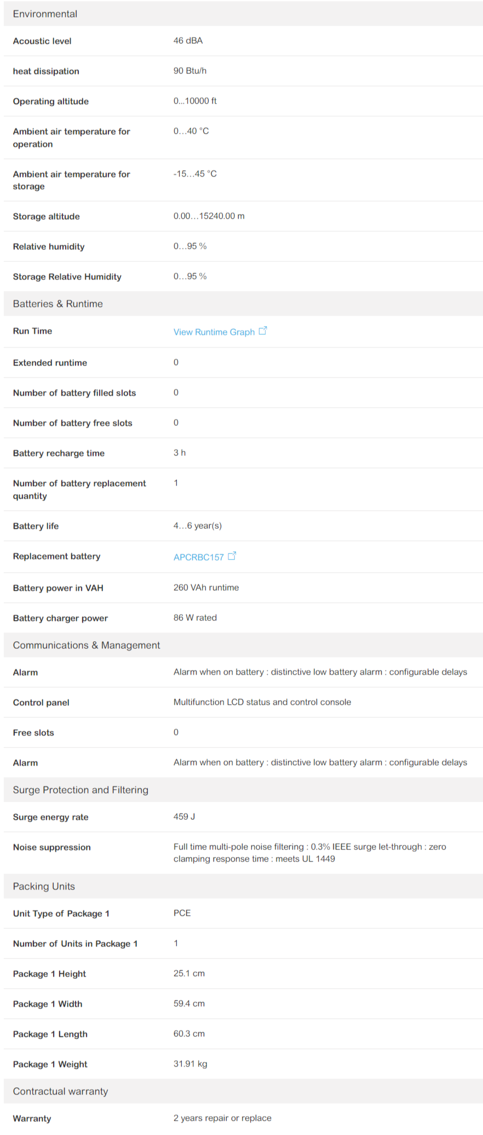
Task: Click the Warranty 2 years repair text
Action: click(222, 1118)
